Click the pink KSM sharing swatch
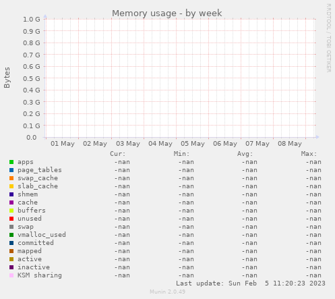This screenshot has width=335, height=299. [x=11, y=275]
